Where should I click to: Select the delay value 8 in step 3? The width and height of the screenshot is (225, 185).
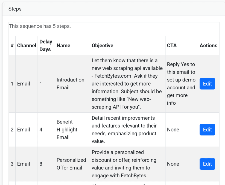click(41, 164)
